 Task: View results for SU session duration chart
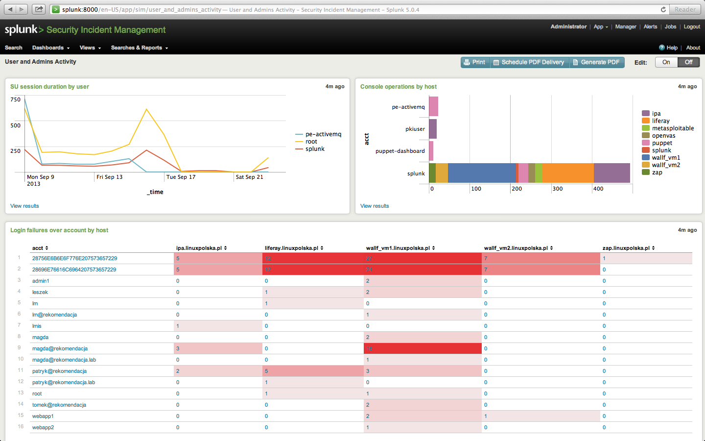[x=24, y=206]
